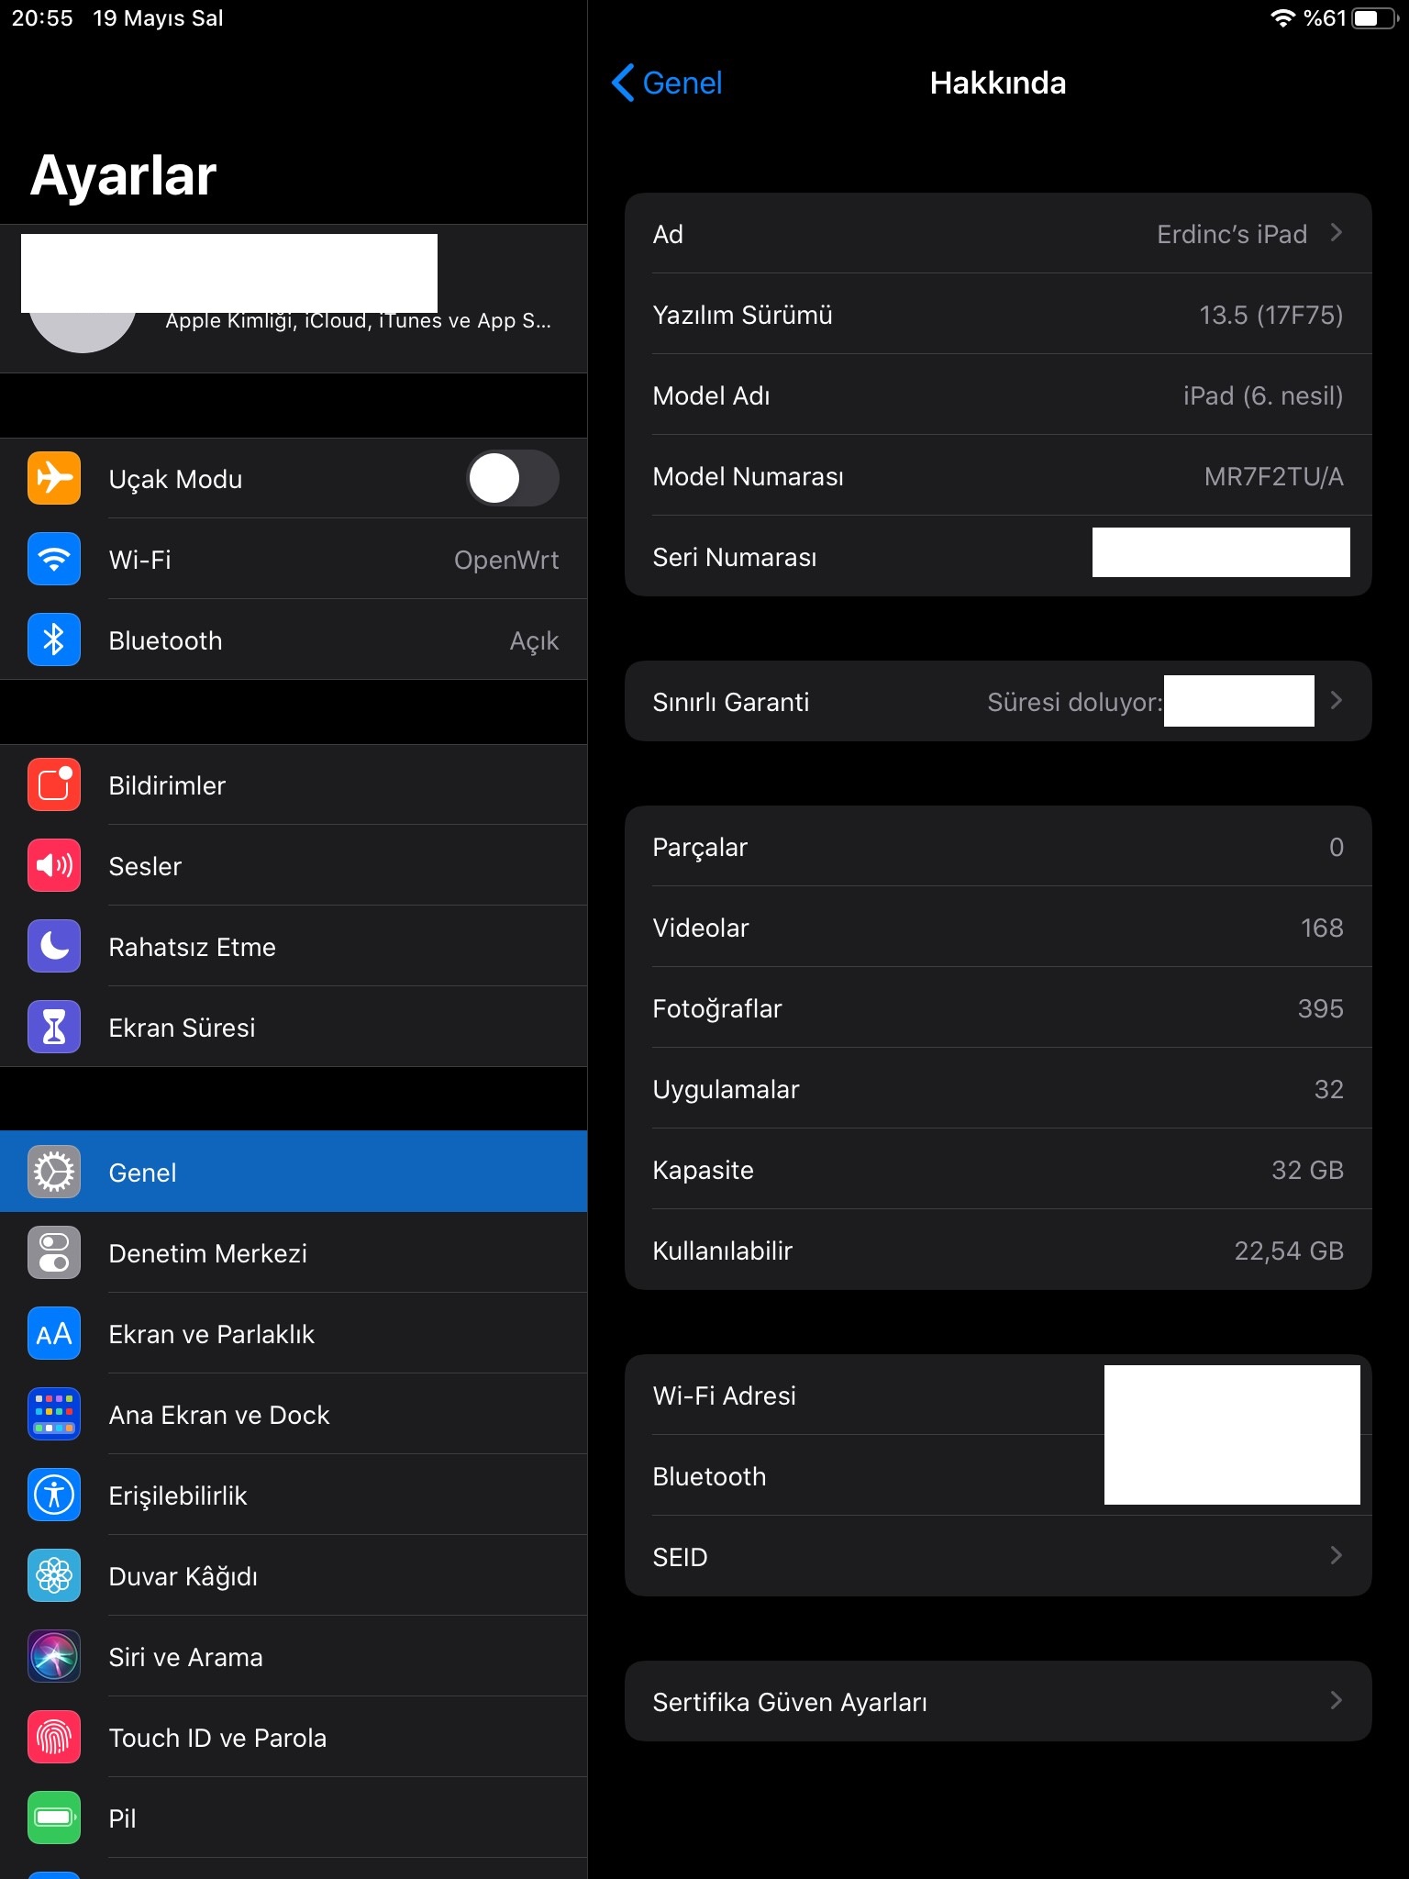
Task: Open Siri ve Arama label
Action: point(185,1657)
